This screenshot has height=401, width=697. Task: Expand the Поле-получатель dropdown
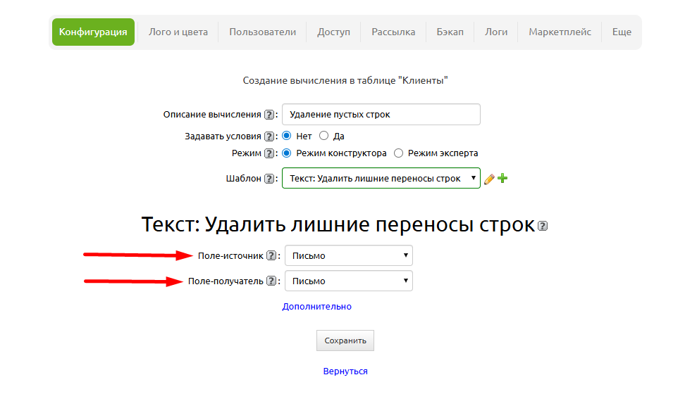(x=348, y=281)
